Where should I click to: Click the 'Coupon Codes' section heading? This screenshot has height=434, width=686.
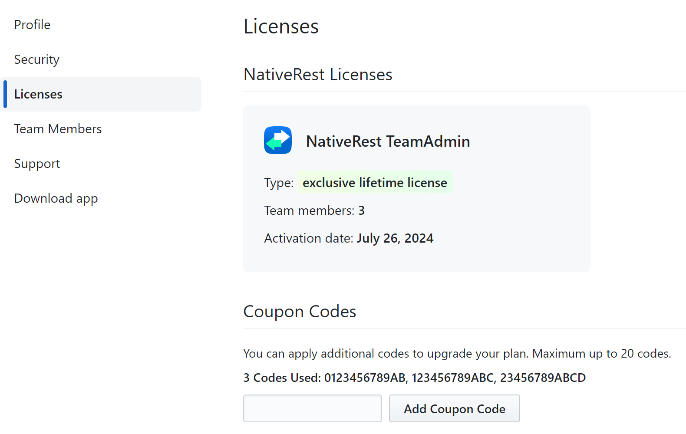pos(300,312)
